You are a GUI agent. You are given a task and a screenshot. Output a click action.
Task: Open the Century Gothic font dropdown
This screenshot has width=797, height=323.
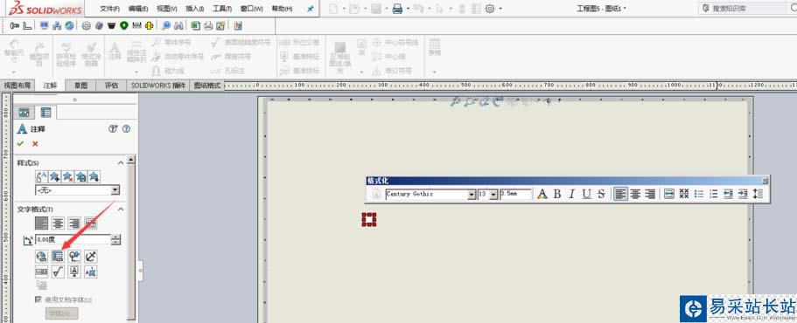point(472,194)
